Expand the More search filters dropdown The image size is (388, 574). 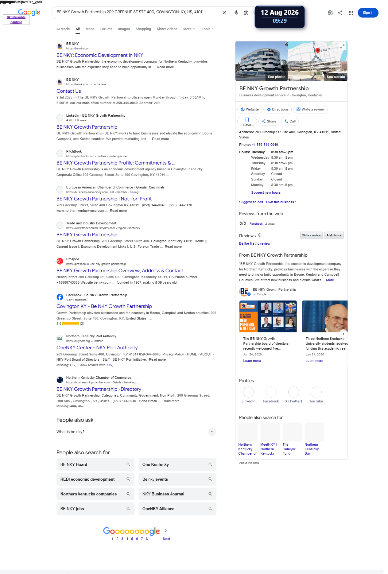pos(189,29)
